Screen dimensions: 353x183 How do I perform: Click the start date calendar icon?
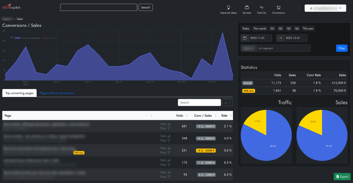coord(244,38)
